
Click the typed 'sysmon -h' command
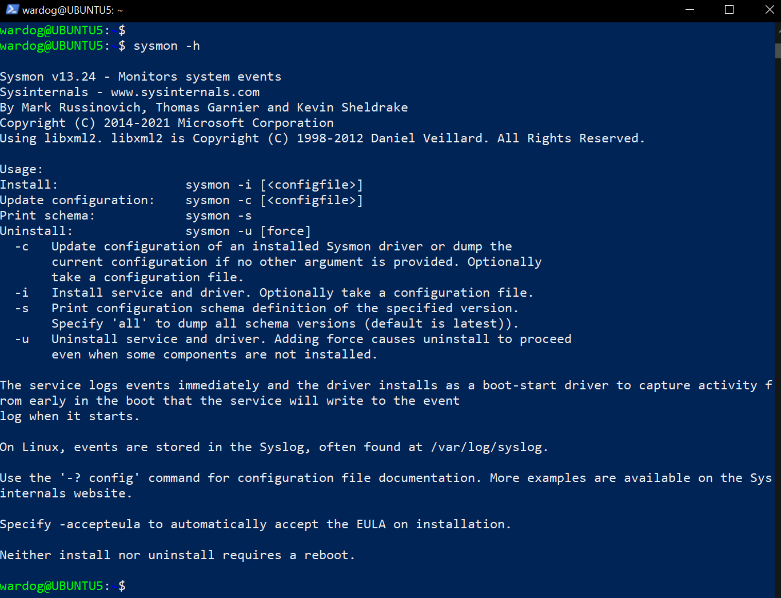point(166,46)
